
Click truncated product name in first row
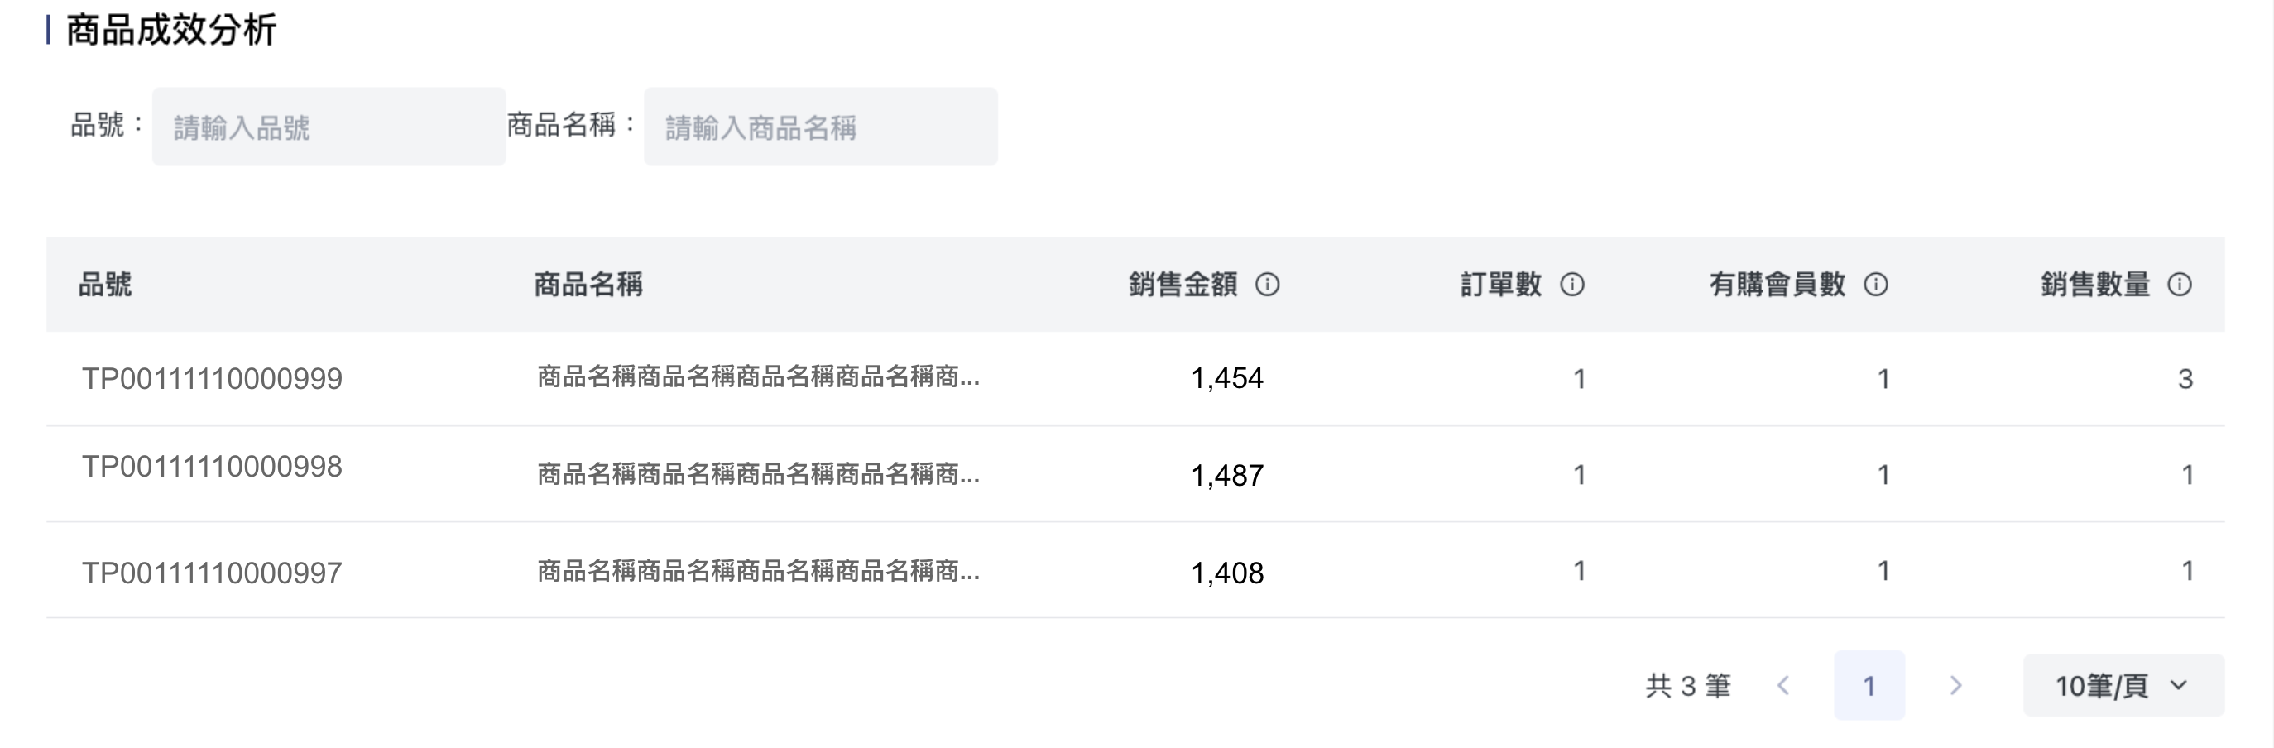pos(757,378)
